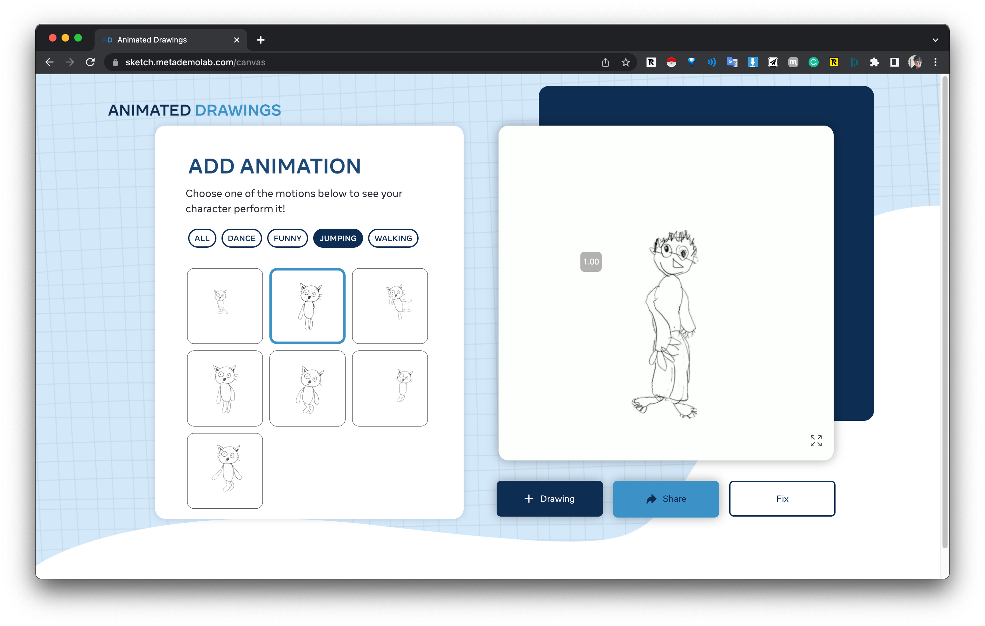The height and width of the screenshot is (626, 985).
Task: Click the fullscreen expand icon in preview
Action: [816, 440]
